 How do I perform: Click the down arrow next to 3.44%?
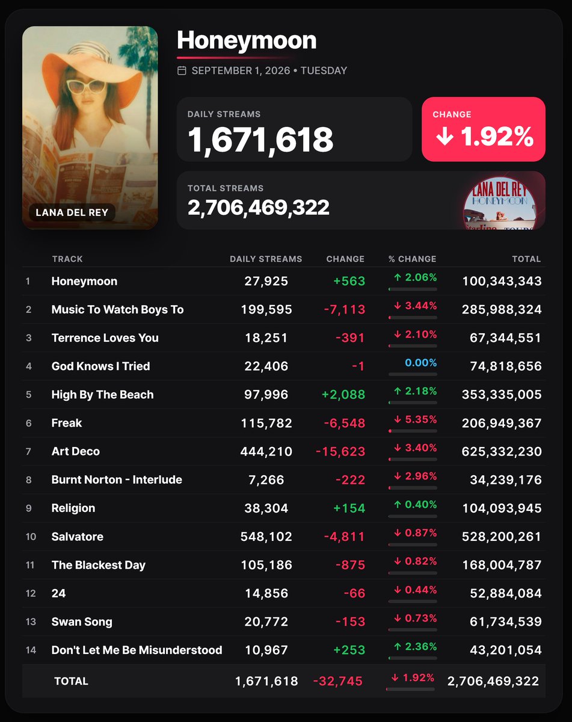tap(396, 306)
